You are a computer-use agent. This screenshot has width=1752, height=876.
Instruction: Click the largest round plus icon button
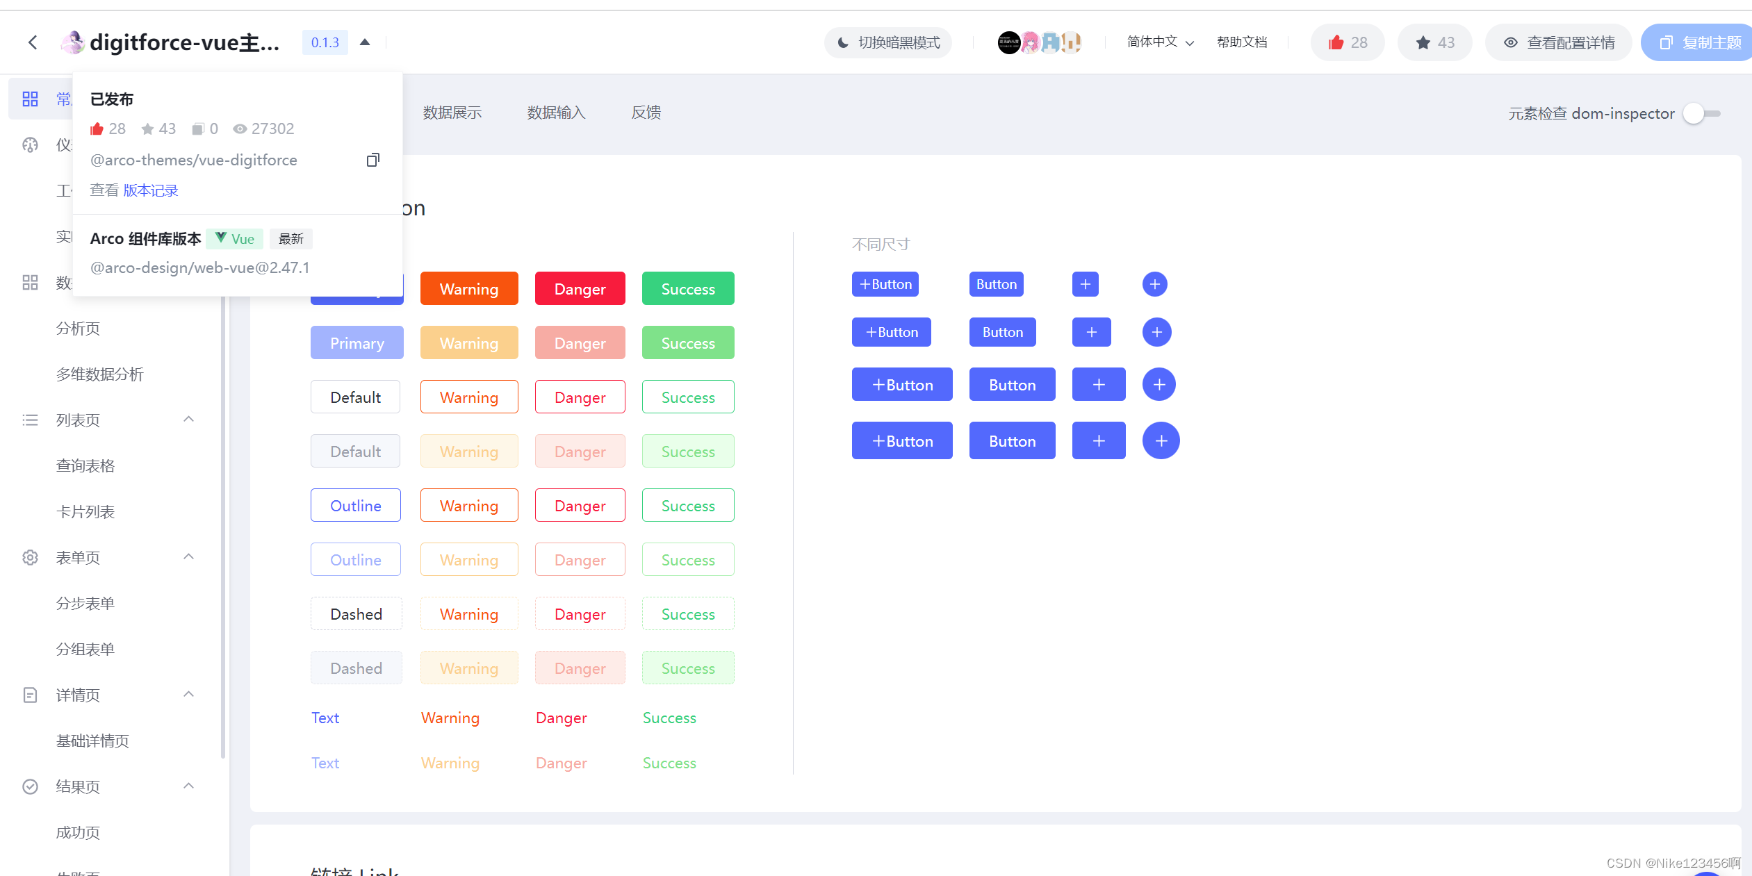click(1161, 440)
